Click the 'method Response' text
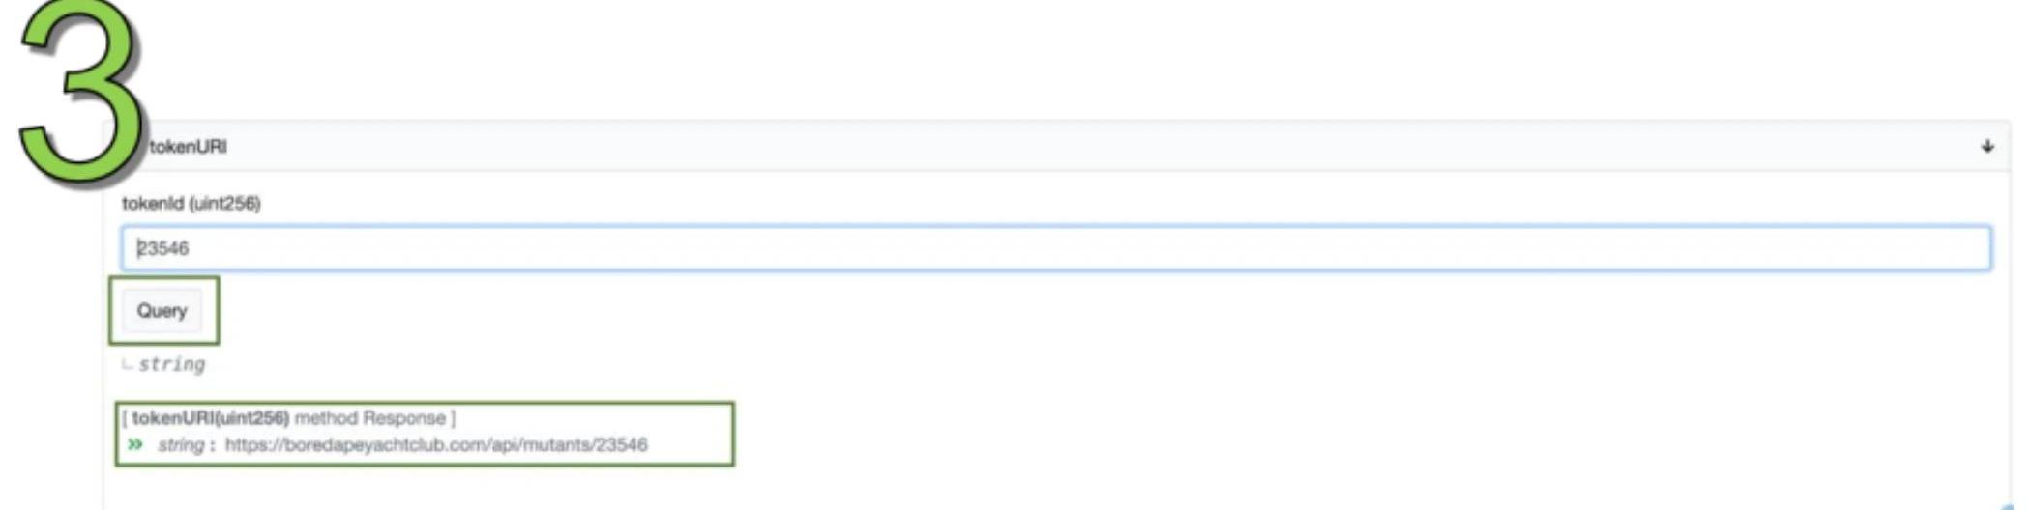The image size is (2029, 510). coord(370,418)
